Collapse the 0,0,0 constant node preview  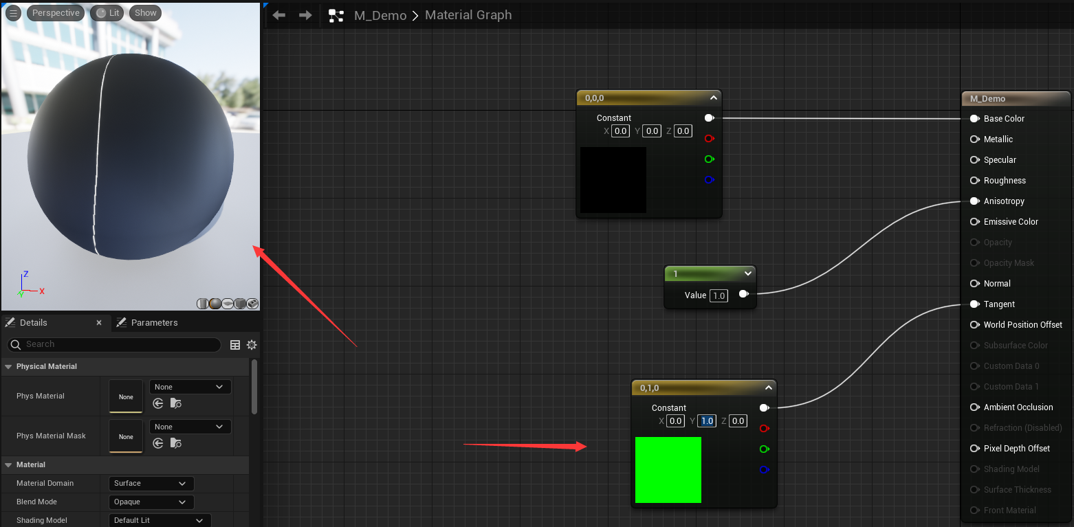[x=714, y=98]
